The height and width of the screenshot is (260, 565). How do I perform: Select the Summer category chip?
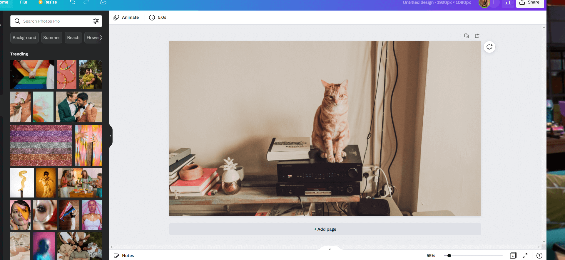tap(51, 38)
